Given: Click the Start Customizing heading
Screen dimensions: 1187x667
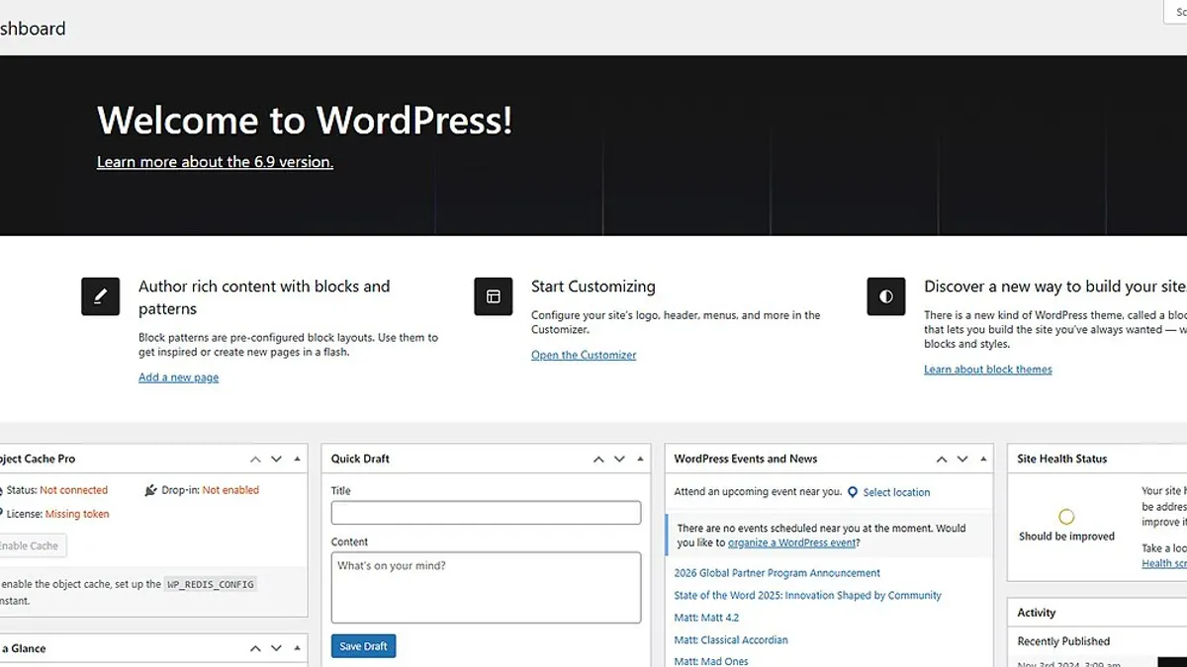Looking at the screenshot, I should [x=593, y=287].
